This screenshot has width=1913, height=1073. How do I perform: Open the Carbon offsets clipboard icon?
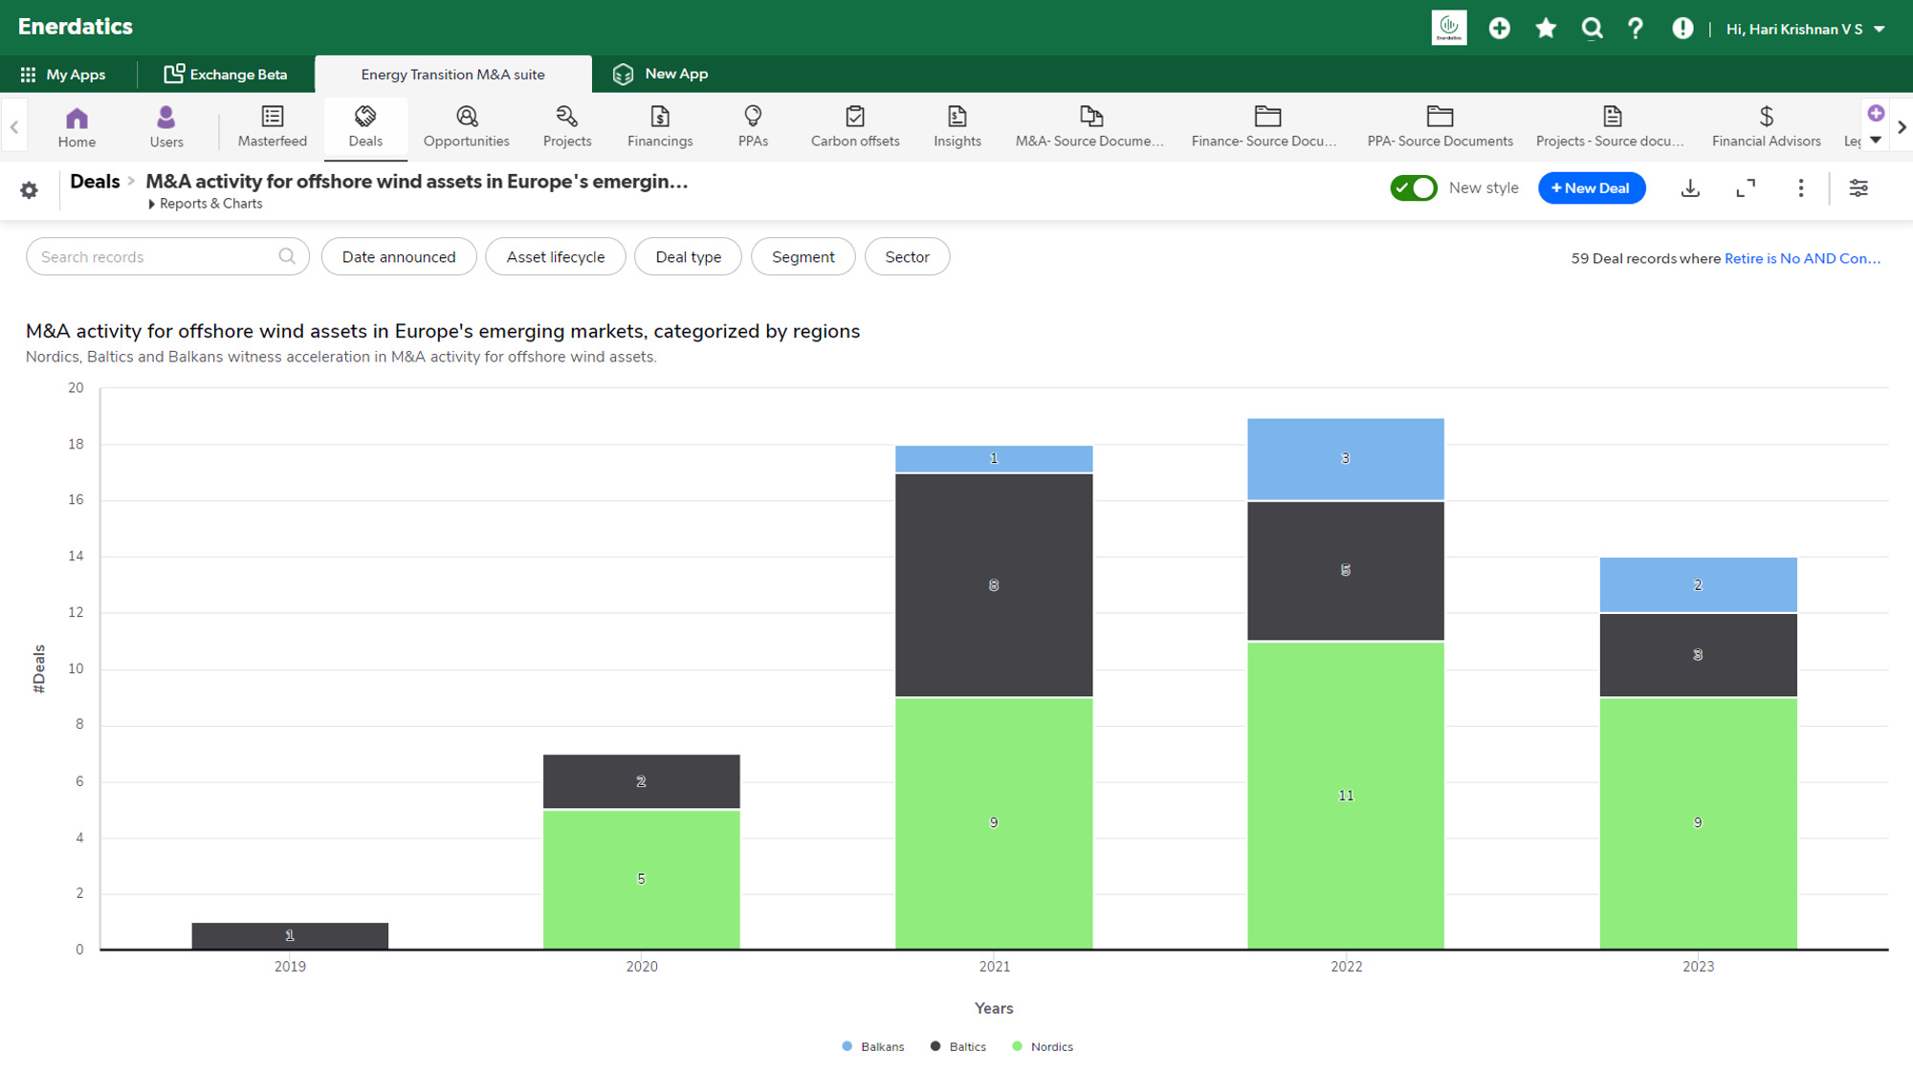[854, 117]
